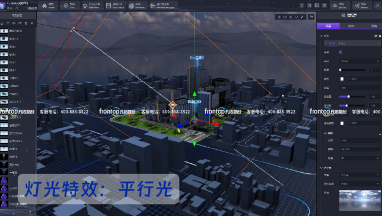
Task: Click the sky box thumbnail image
Action: point(359,200)
